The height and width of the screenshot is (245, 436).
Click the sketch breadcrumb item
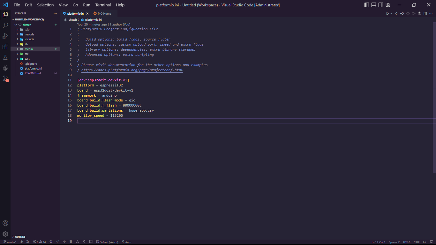[x=73, y=20]
